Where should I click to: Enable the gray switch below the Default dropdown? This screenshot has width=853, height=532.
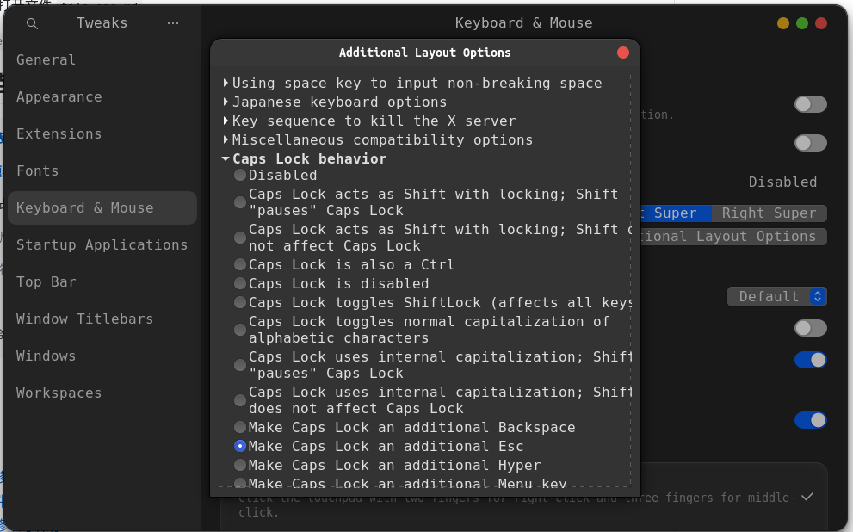809,328
